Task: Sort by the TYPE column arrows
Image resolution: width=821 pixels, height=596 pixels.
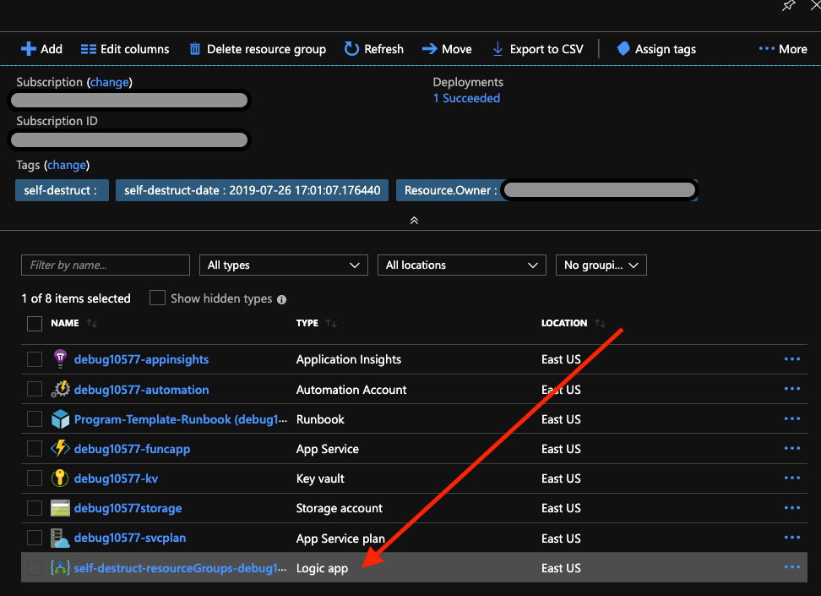Action: click(x=331, y=324)
